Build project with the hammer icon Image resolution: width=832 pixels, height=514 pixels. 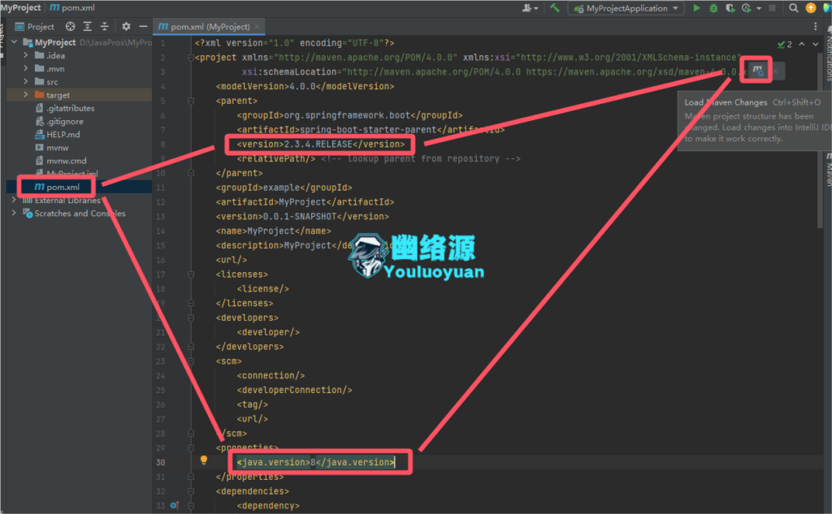click(554, 8)
